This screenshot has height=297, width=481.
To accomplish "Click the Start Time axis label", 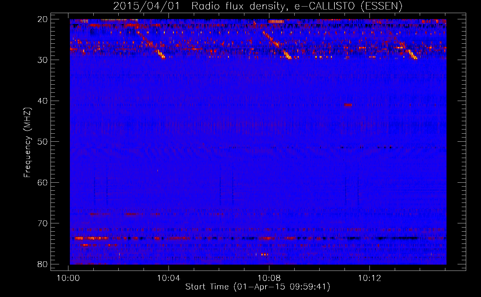I will pyautogui.click(x=258, y=287).
